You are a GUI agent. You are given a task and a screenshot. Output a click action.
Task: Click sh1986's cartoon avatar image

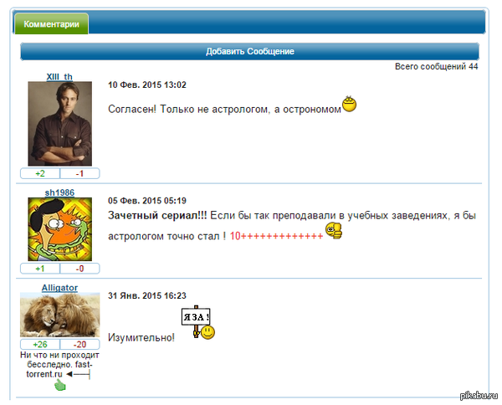tap(60, 229)
